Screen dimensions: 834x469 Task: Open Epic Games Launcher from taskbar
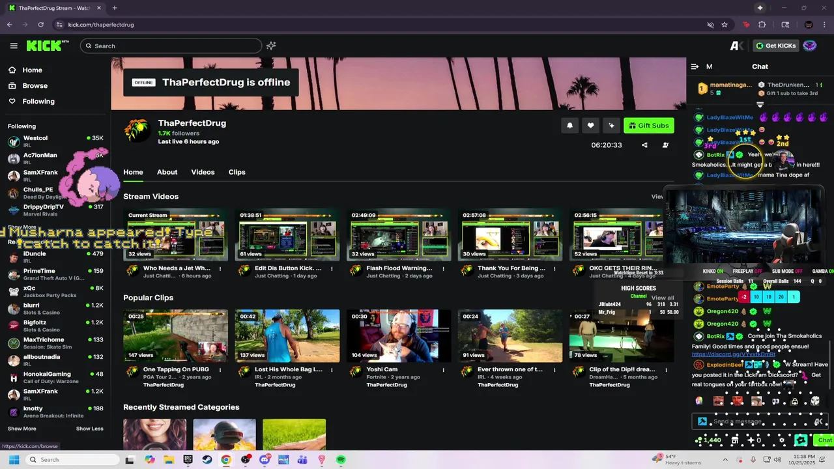tap(188, 460)
